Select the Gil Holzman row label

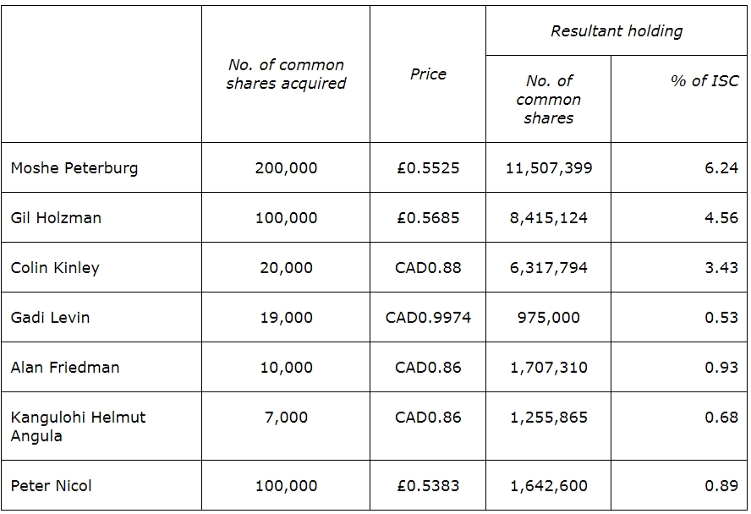[56, 217]
